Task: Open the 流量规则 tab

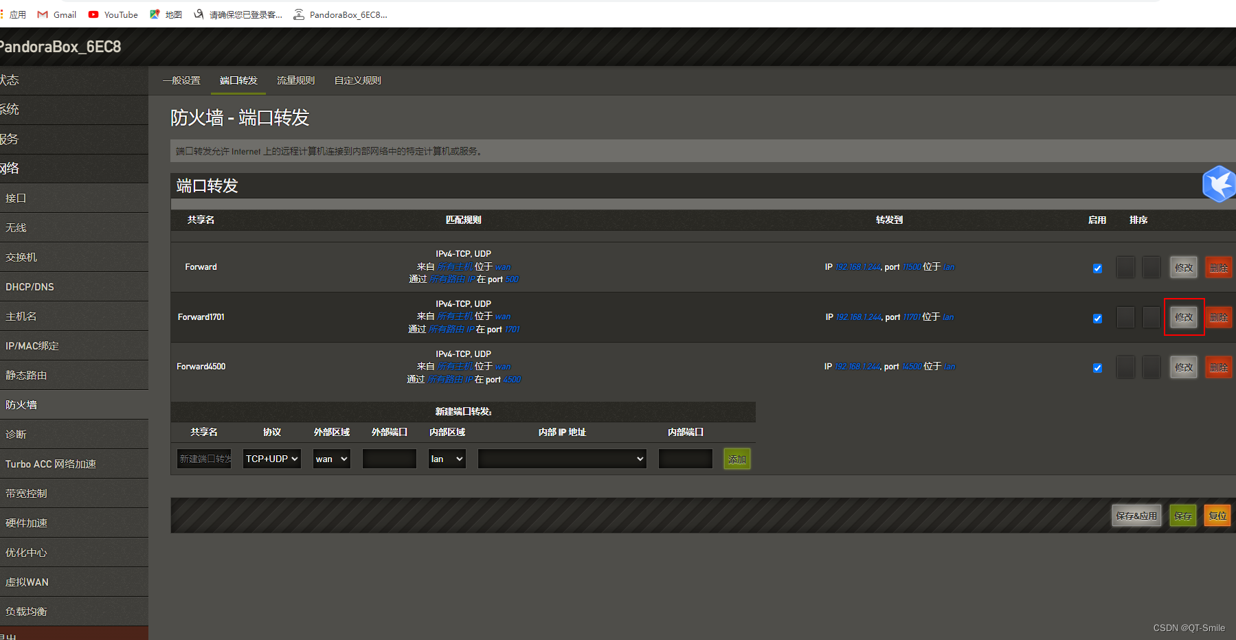Action: tap(295, 80)
